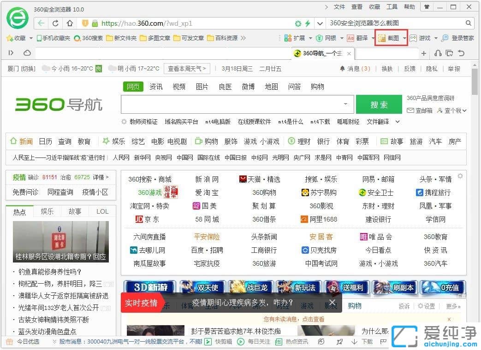Go to home page via house icon

click(70, 23)
